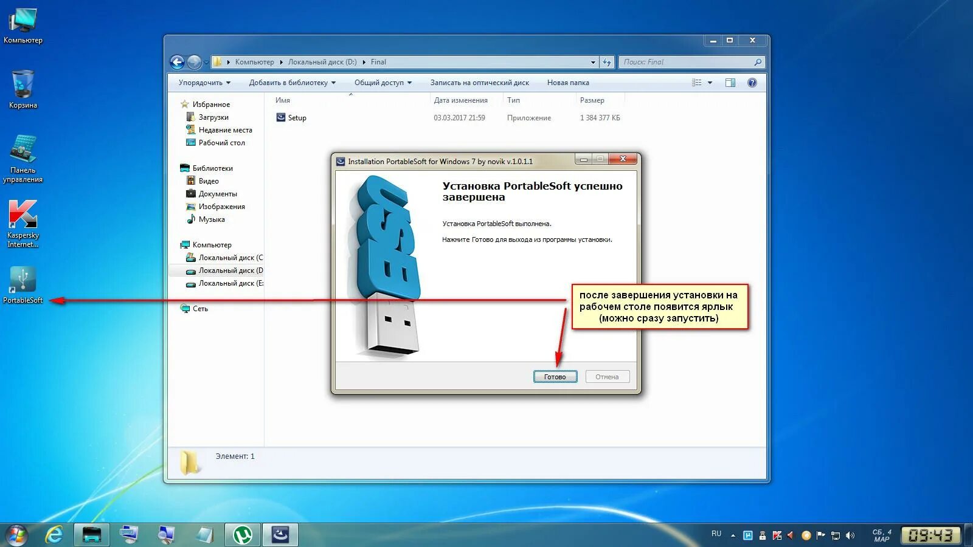Expand the Локальный диск (D:) breadcrumb arrow
This screenshot has width=973, height=547.
(364, 62)
